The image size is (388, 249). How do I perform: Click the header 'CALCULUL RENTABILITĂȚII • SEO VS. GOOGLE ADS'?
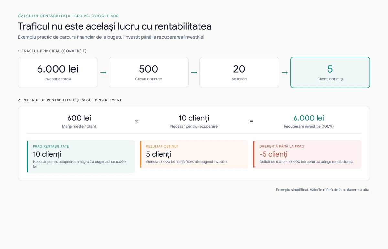pyautogui.click(x=68, y=16)
